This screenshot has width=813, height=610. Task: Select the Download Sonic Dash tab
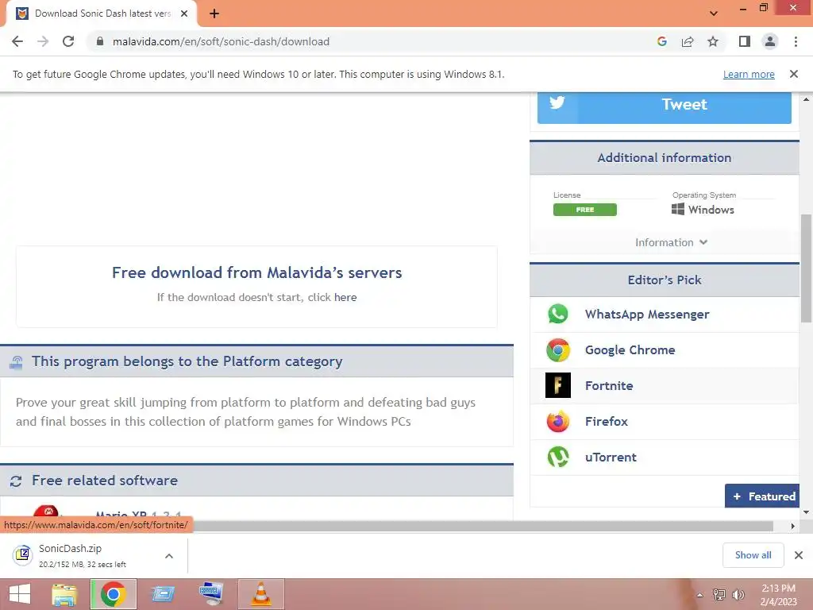pyautogui.click(x=102, y=14)
